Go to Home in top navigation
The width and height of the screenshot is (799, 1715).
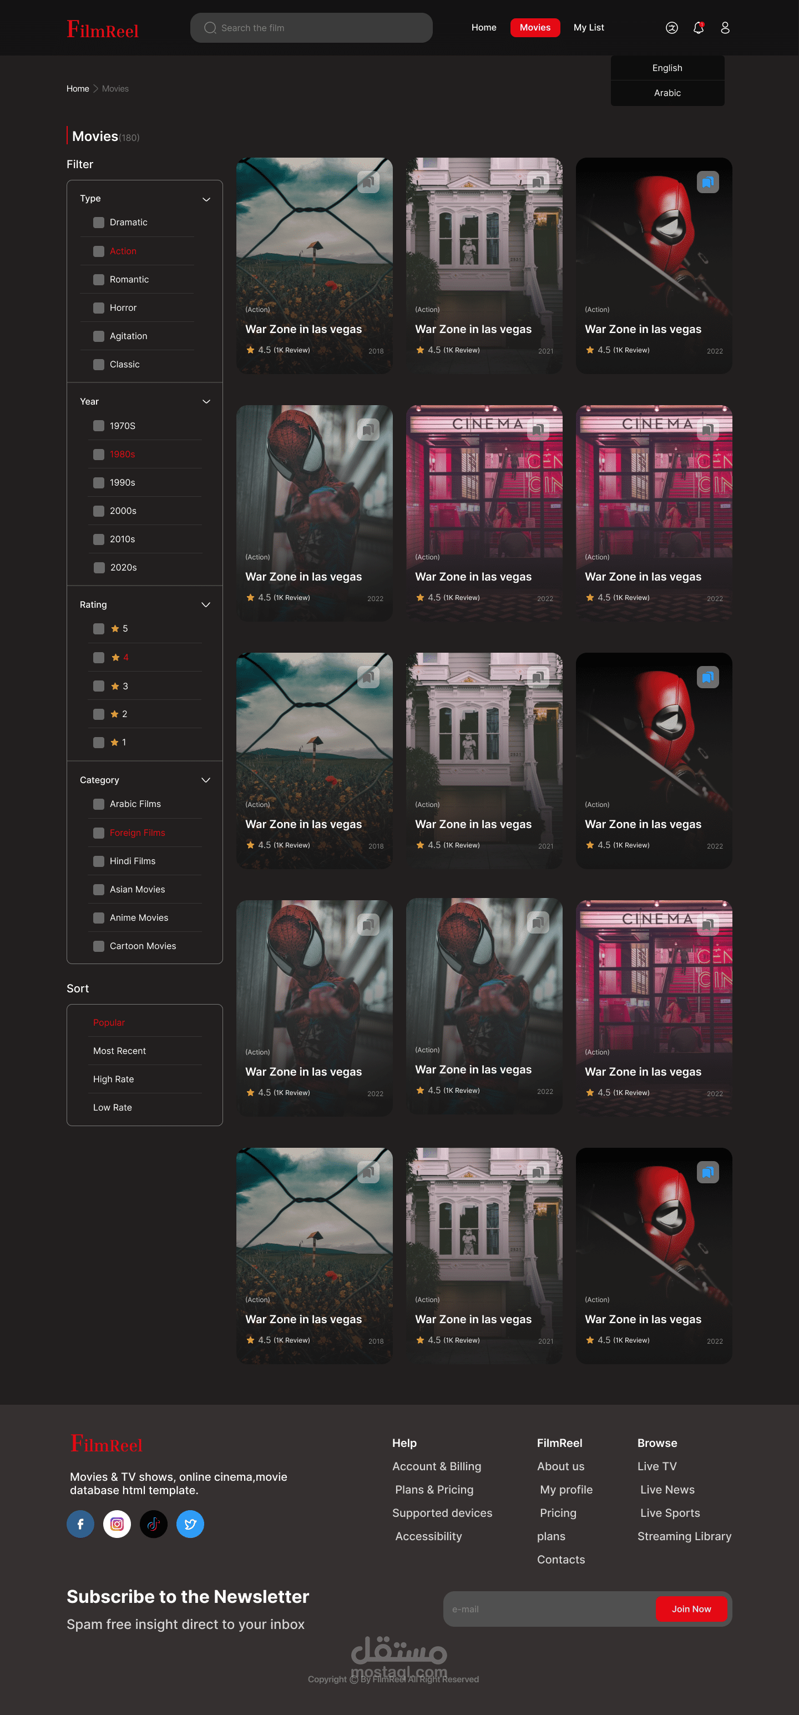(484, 27)
